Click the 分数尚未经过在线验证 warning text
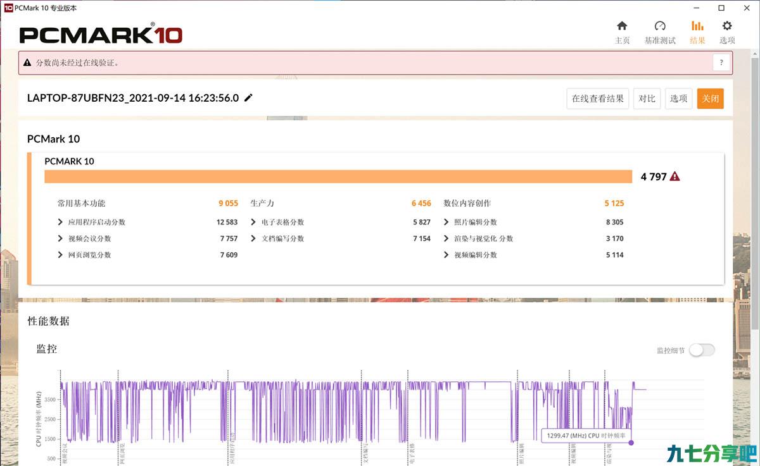Screen dimensions: 760x466 click(x=77, y=63)
